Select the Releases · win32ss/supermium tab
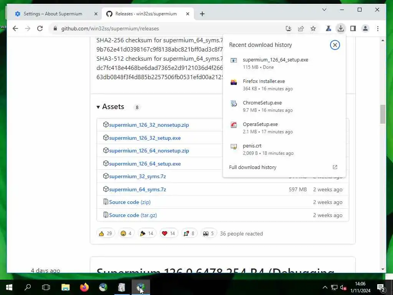 pos(145,14)
